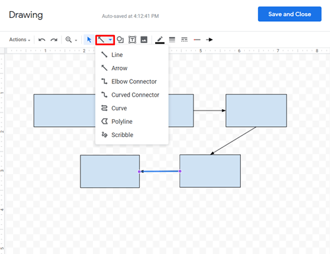
Task: Open the Line dash option
Action: tap(184, 40)
